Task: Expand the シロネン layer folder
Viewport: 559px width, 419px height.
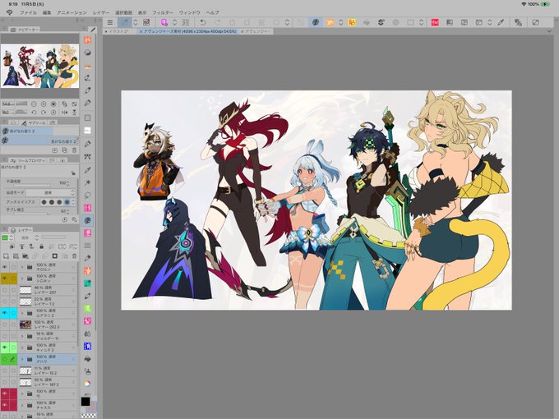Action: pos(22,279)
